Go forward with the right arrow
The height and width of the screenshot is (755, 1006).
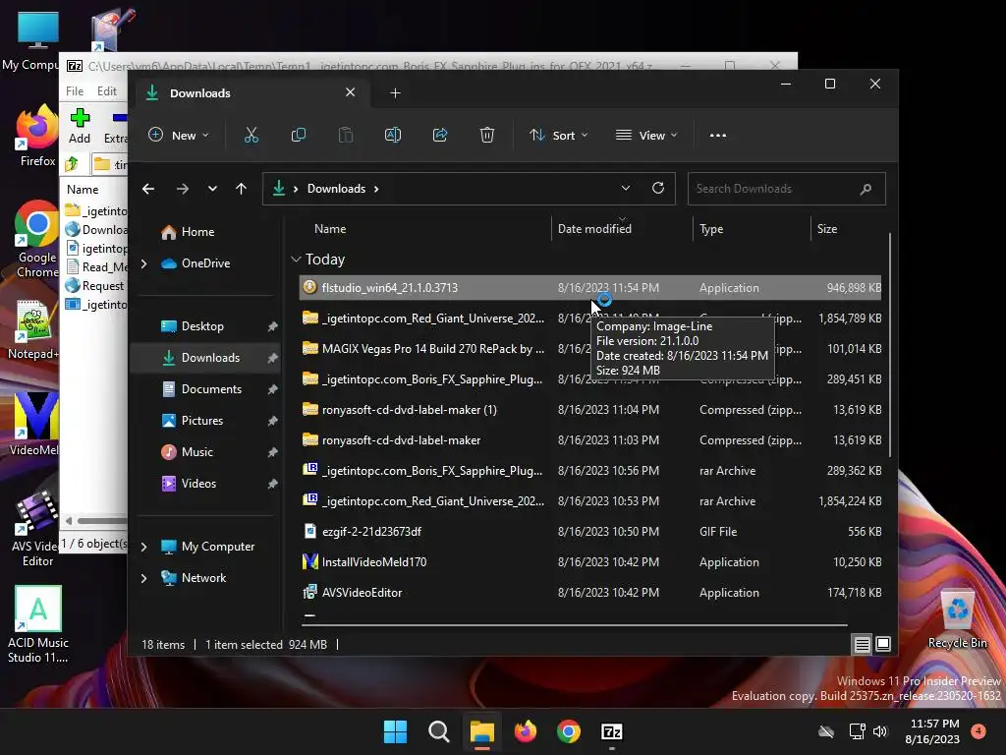coord(182,189)
